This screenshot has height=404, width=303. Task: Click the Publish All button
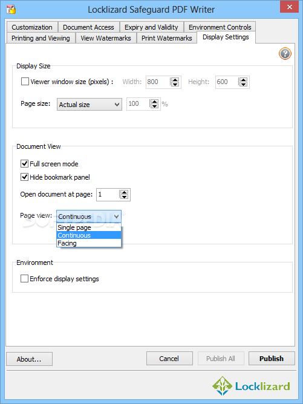pos(221,359)
